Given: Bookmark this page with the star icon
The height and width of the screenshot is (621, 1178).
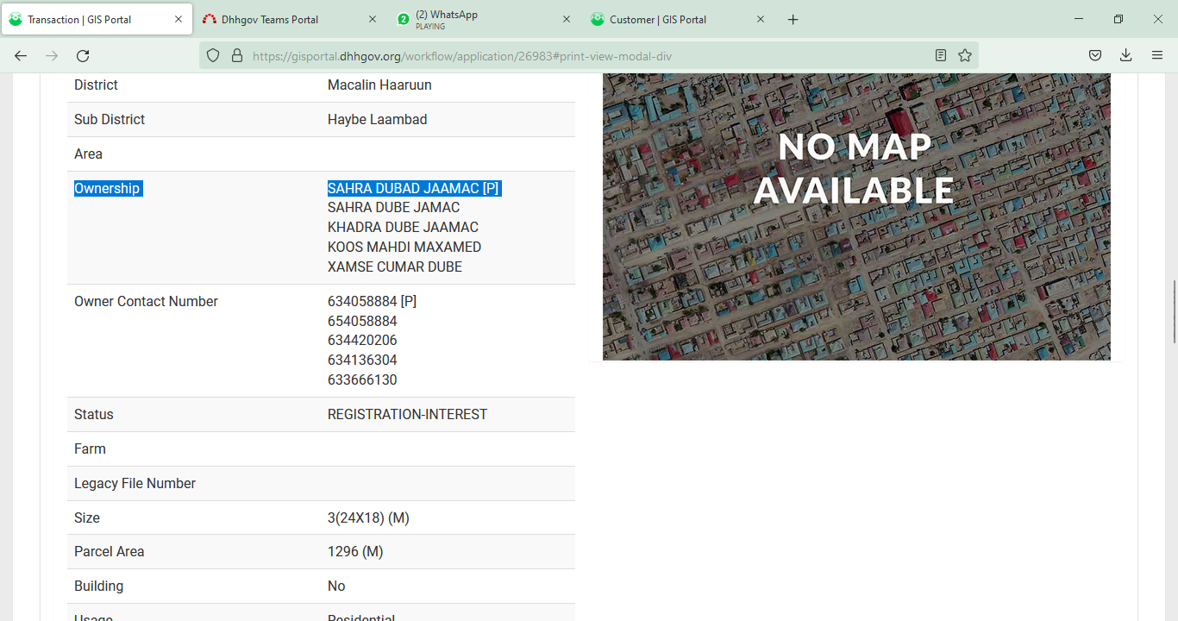Looking at the screenshot, I should (965, 55).
